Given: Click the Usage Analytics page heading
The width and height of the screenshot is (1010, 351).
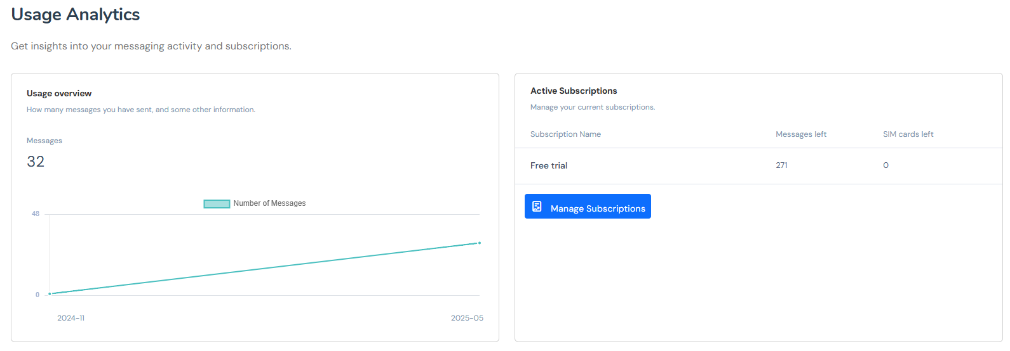Looking at the screenshot, I should pyautogui.click(x=76, y=15).
